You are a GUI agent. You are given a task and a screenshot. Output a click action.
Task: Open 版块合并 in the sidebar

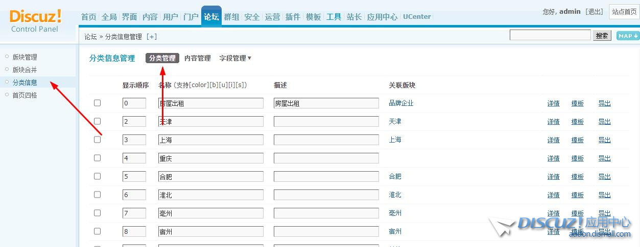point(25,70)
